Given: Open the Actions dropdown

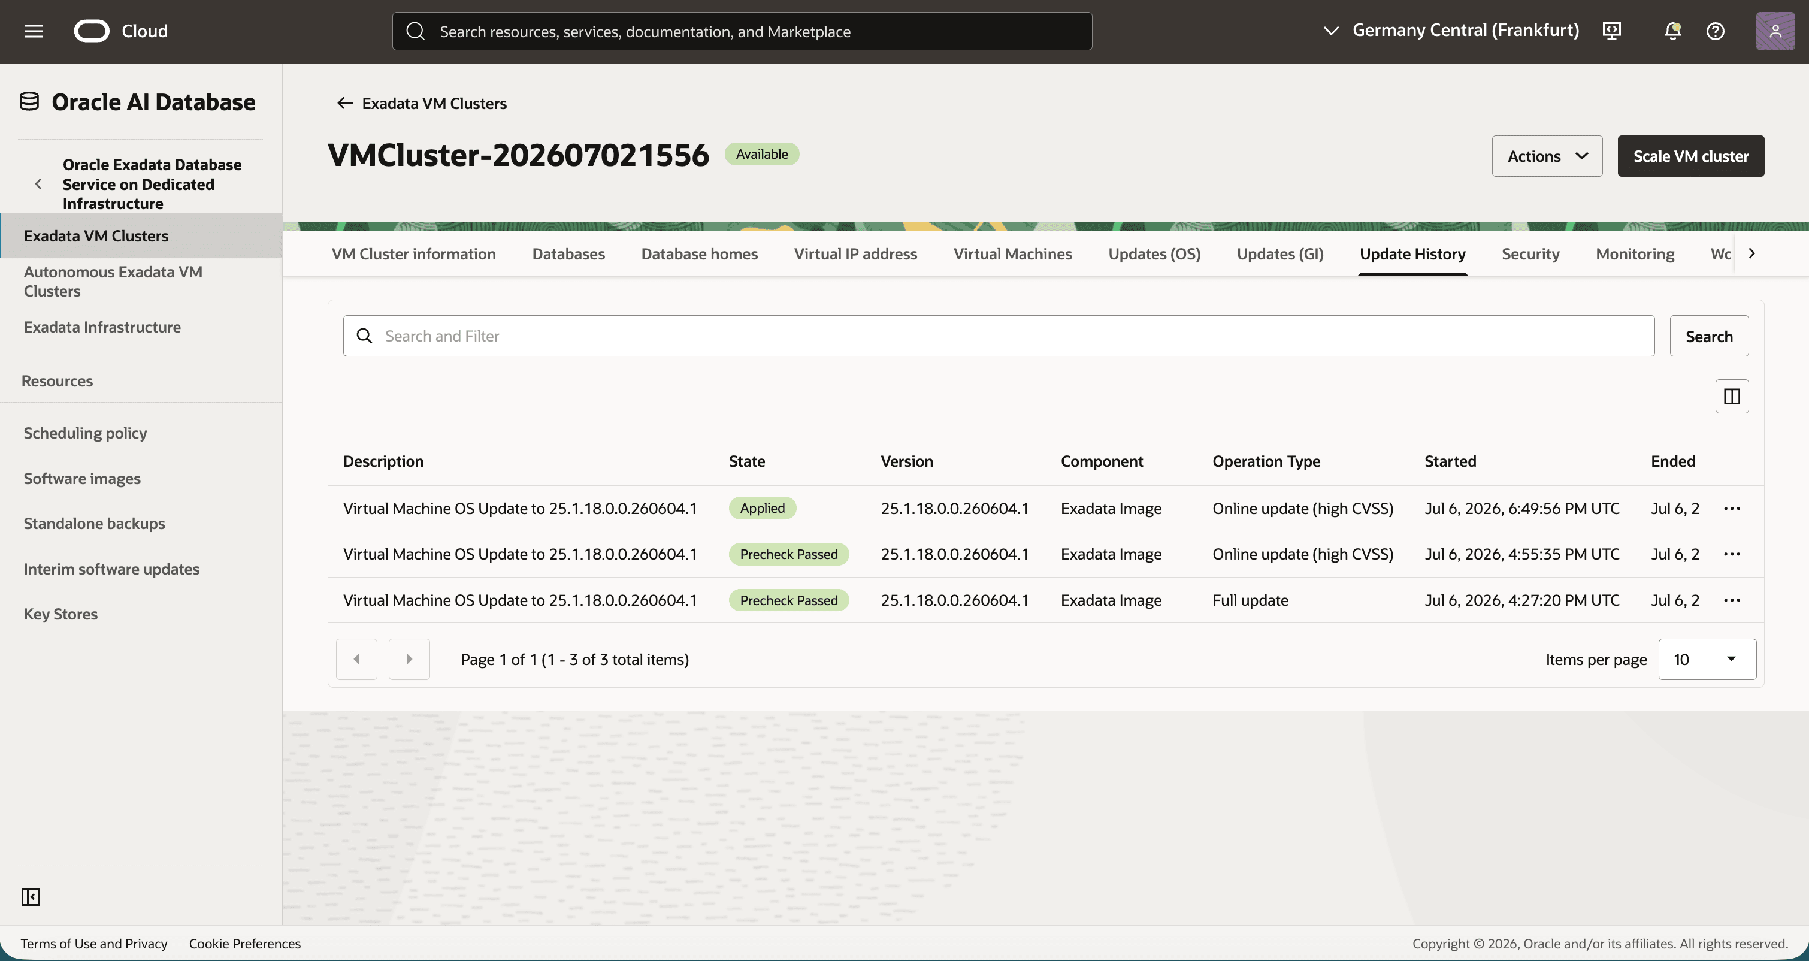Looking at the screenshot, I should tap(1547, 156).
